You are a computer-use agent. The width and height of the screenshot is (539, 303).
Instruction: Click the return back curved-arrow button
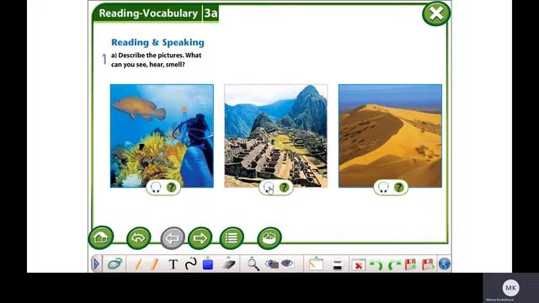click(x=138, y=237)
